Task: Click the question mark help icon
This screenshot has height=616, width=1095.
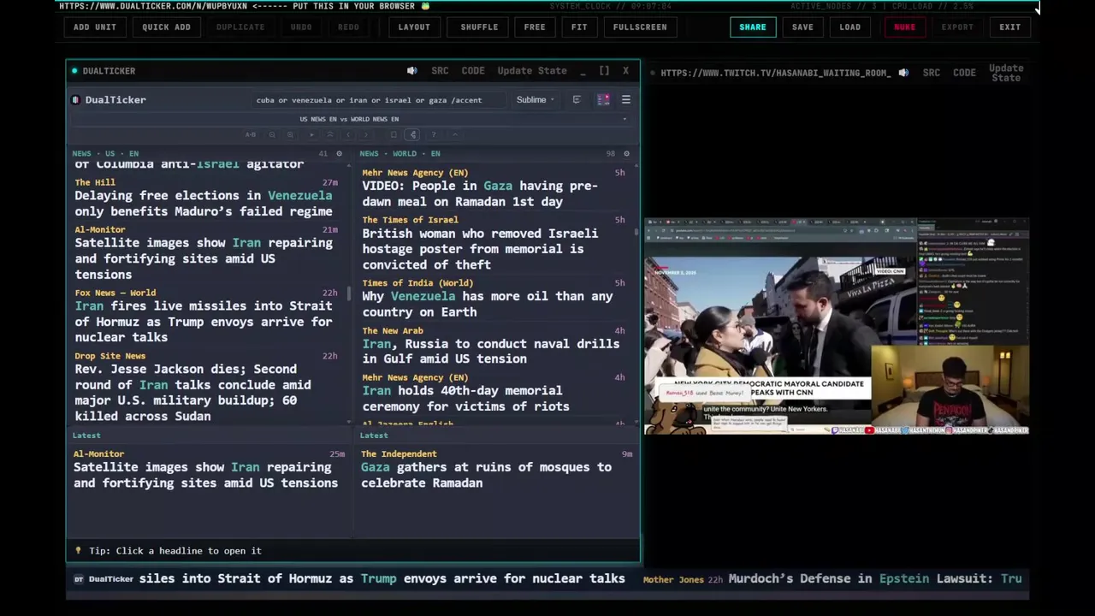Action: [434, 134]
